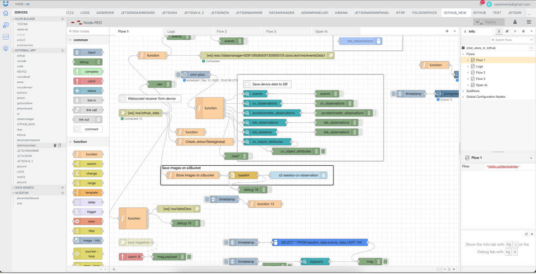Viewport: 536px width, 274px height.
Task: Open the KIBANA top tab
Action: 341,13
